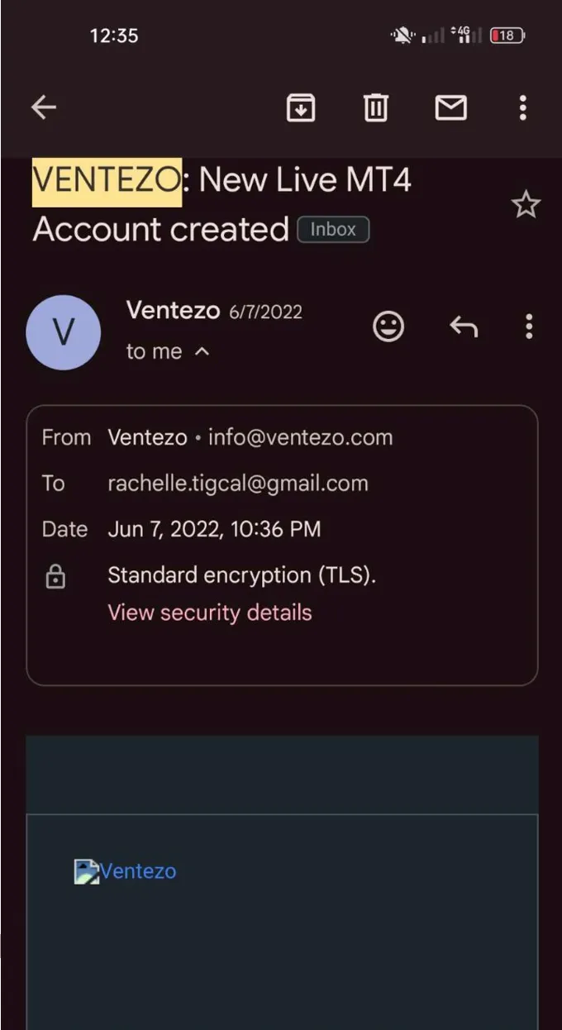Archive this email with the archive icon

pos(301,107)
